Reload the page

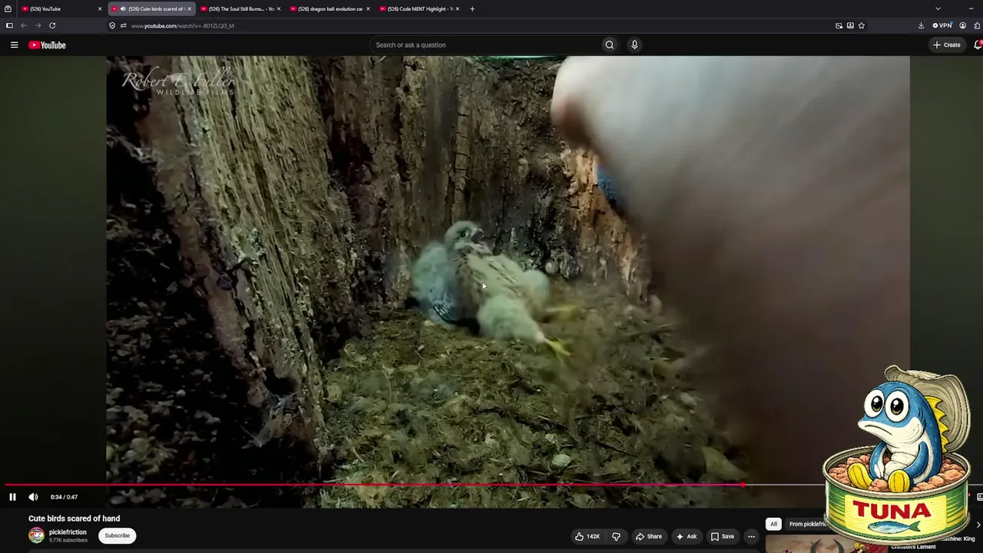pos(52,25)
